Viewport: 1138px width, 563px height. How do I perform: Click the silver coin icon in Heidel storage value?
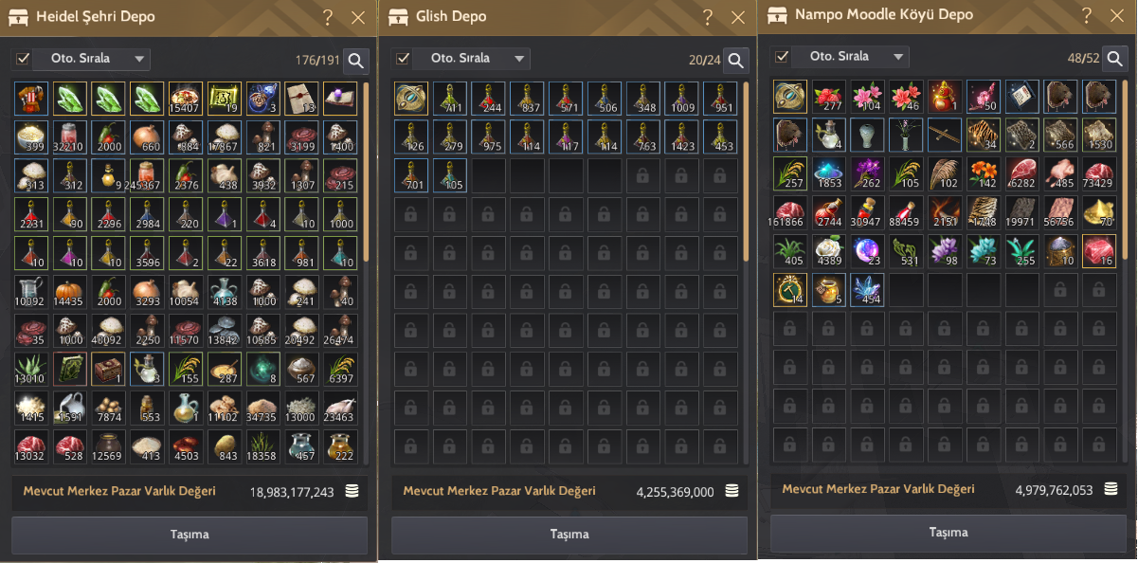click(352, 491)
